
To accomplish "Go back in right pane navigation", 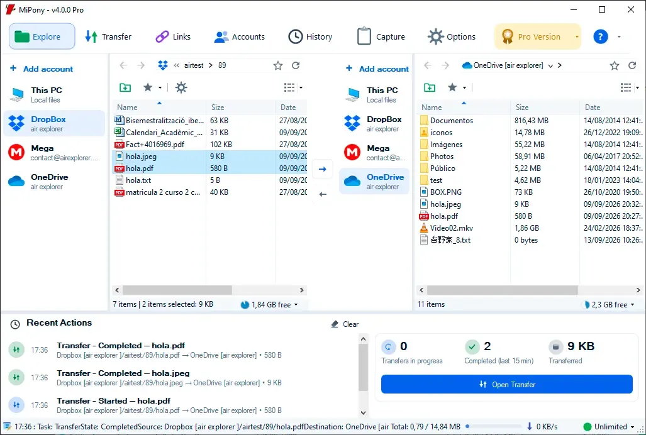I will click(428, 65).
